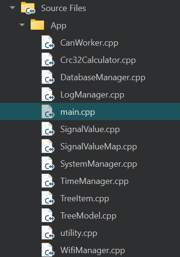Screen dimensions: 180x257
Task: Click the TimeManager.cpp file icon
Action: tap(48, 181)
